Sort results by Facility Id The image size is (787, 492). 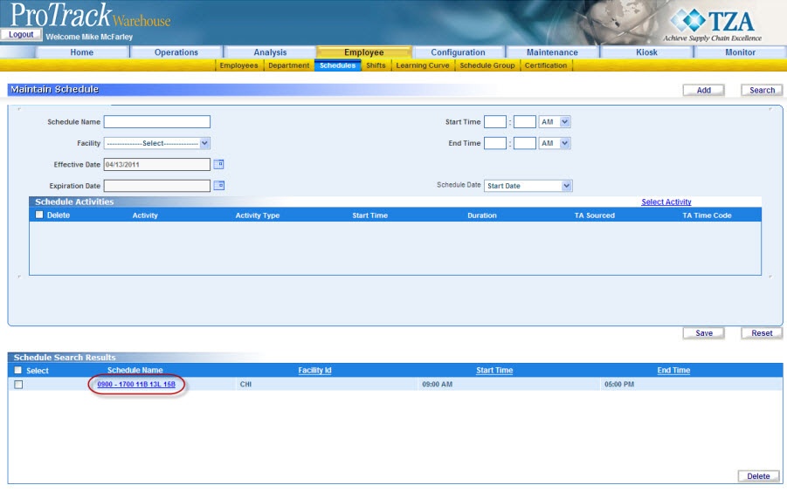(x=314, y=370)
